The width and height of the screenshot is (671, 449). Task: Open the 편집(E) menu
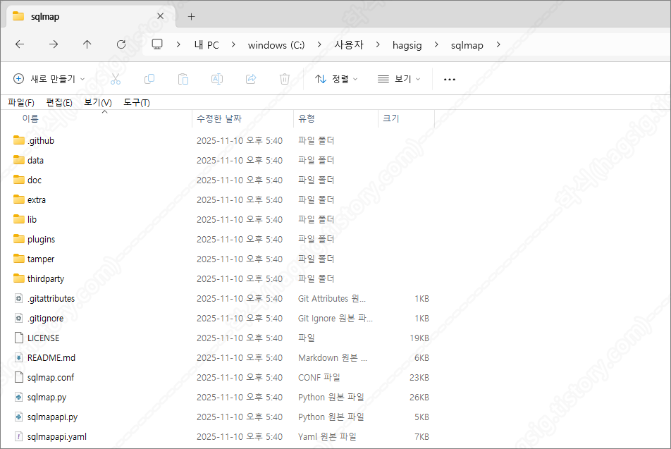(x=59, y=102)
